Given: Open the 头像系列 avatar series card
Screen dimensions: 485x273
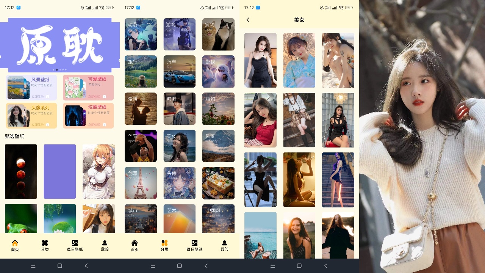Looking at the screenshot, I should click(x=31, y=116).
